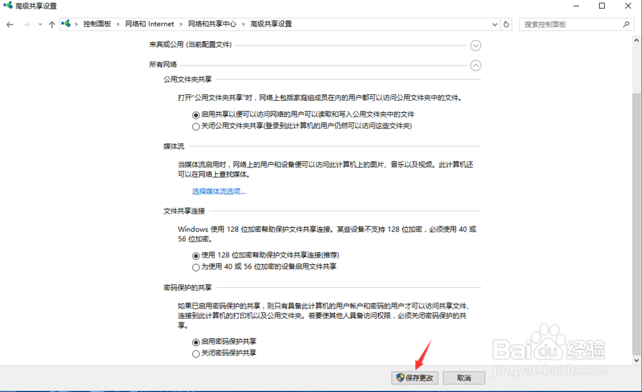
Task: Choose 关闭密码保护共享
Action: click(x=196, y=353)
